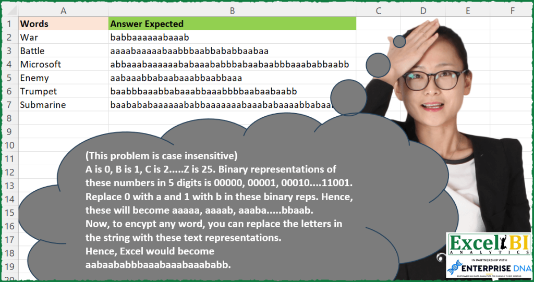Select column A header

(63, 10)
